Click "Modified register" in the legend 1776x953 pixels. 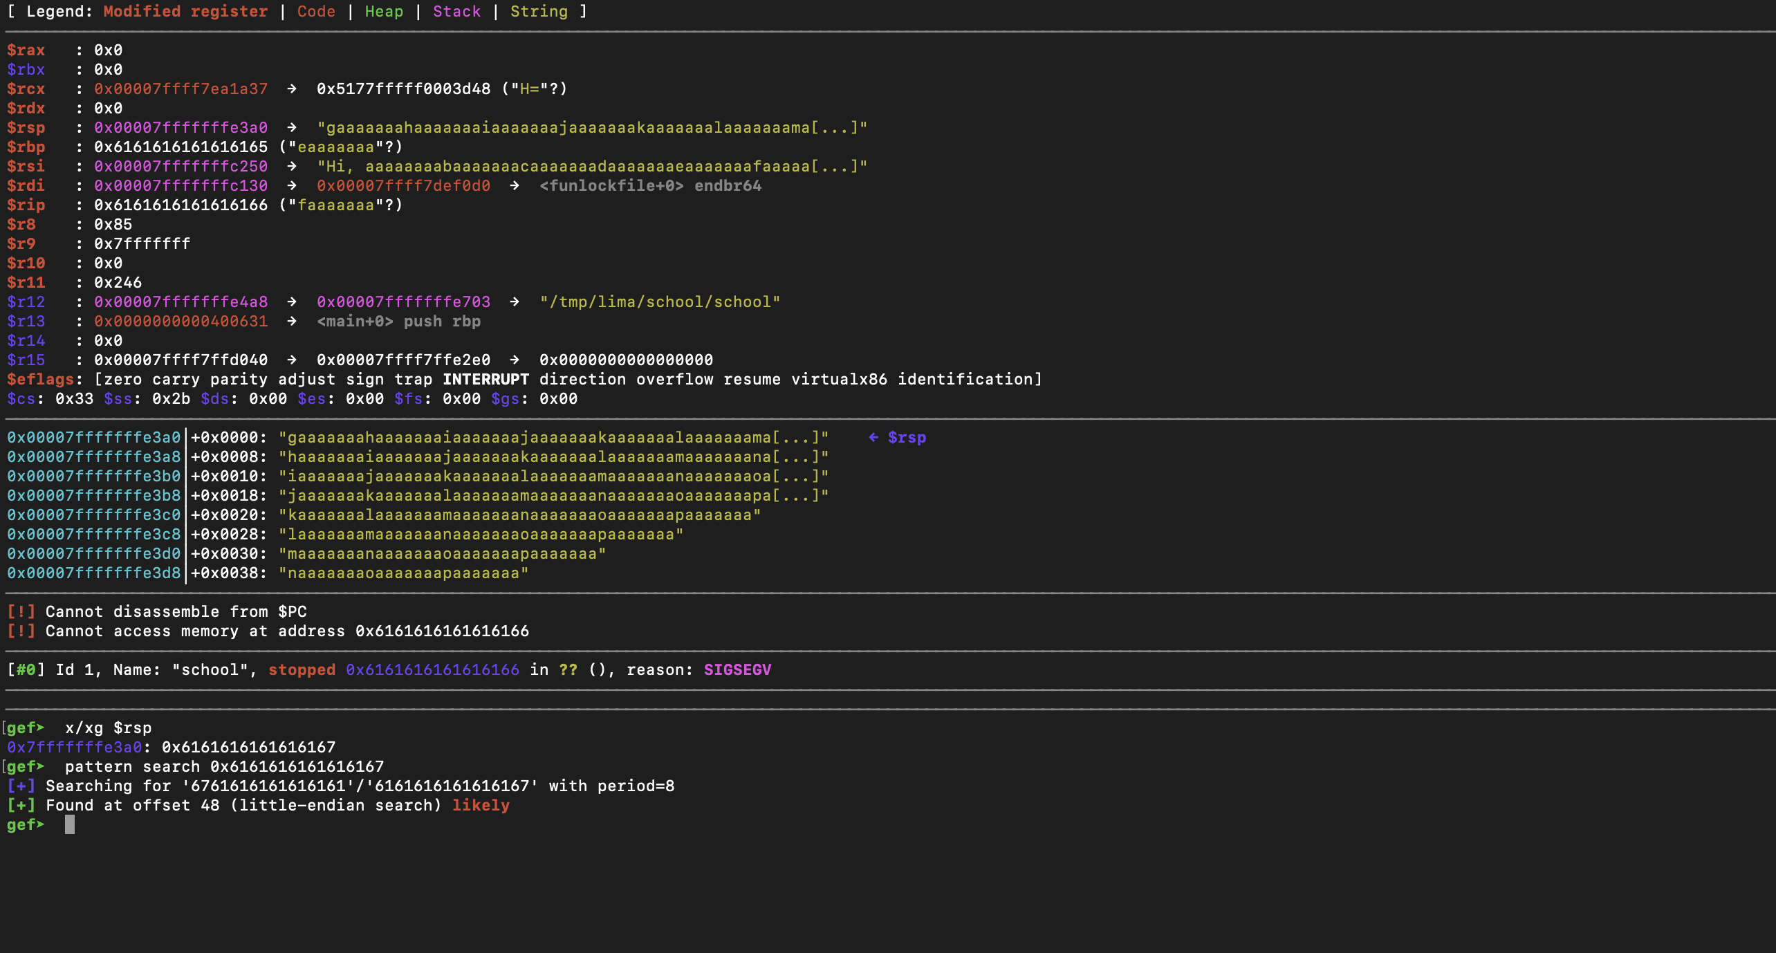pyautogui.click(x=185, y=12)
